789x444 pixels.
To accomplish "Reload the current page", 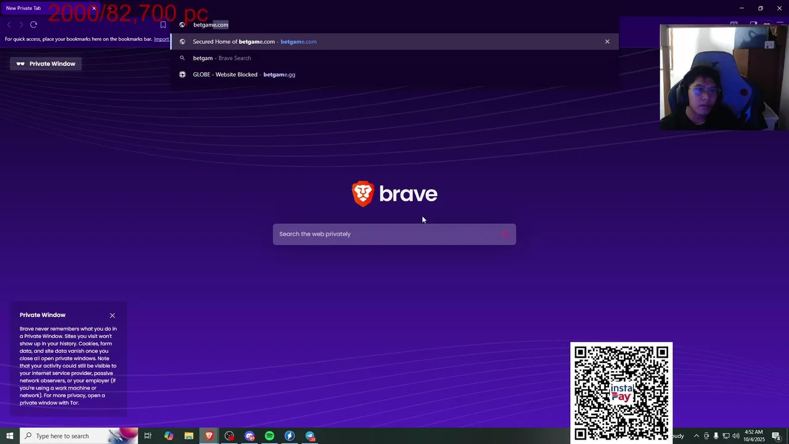I will [x=33, y=25].
